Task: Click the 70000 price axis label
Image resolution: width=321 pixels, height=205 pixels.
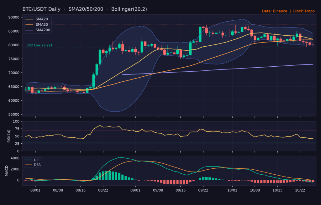Action: click(x=14, y=73)
